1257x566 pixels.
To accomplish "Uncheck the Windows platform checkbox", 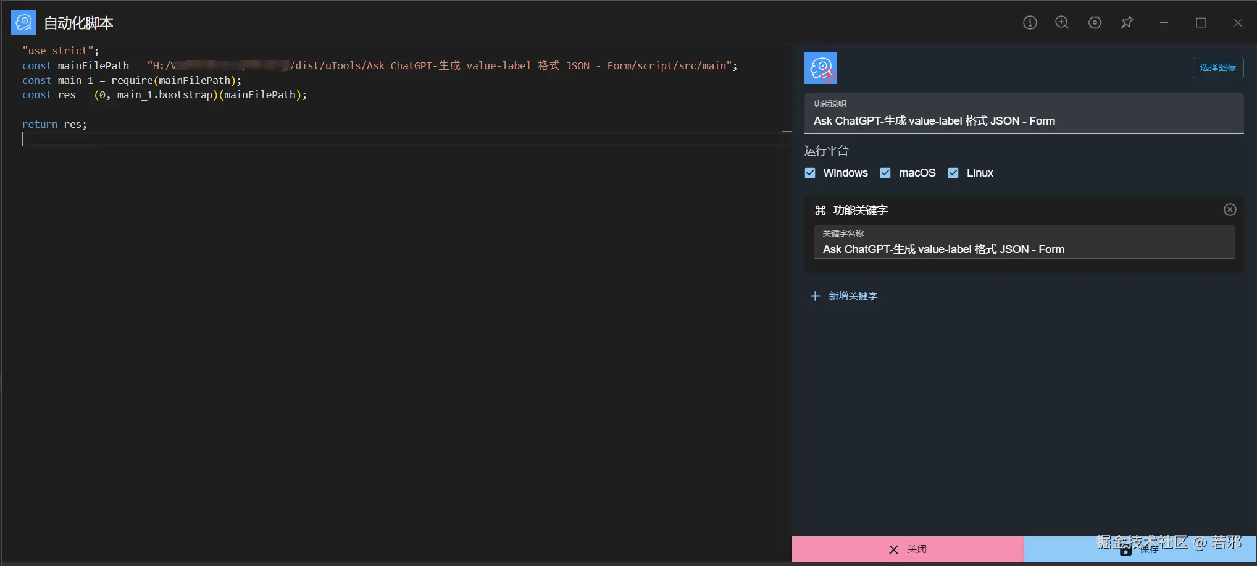I will 810,173.
